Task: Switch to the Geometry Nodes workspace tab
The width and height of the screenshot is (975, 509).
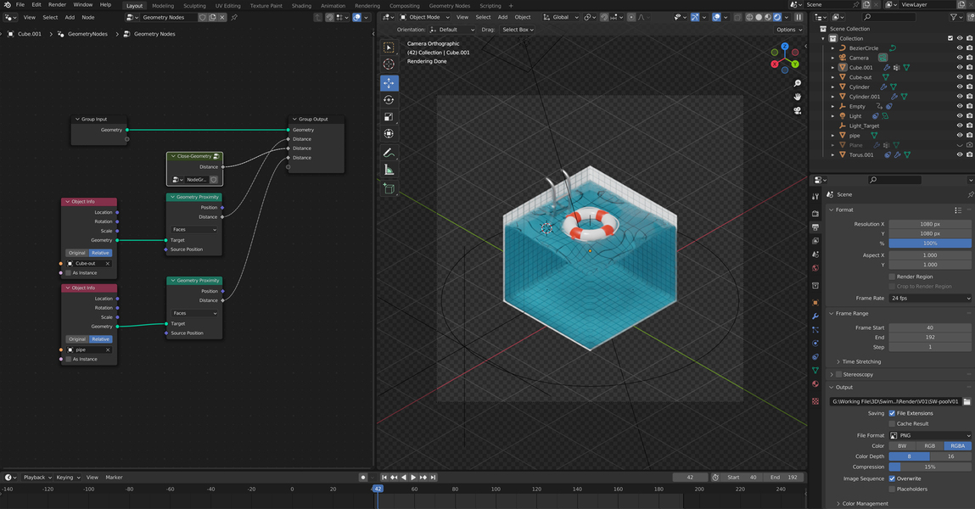Action: pos(450,6)
